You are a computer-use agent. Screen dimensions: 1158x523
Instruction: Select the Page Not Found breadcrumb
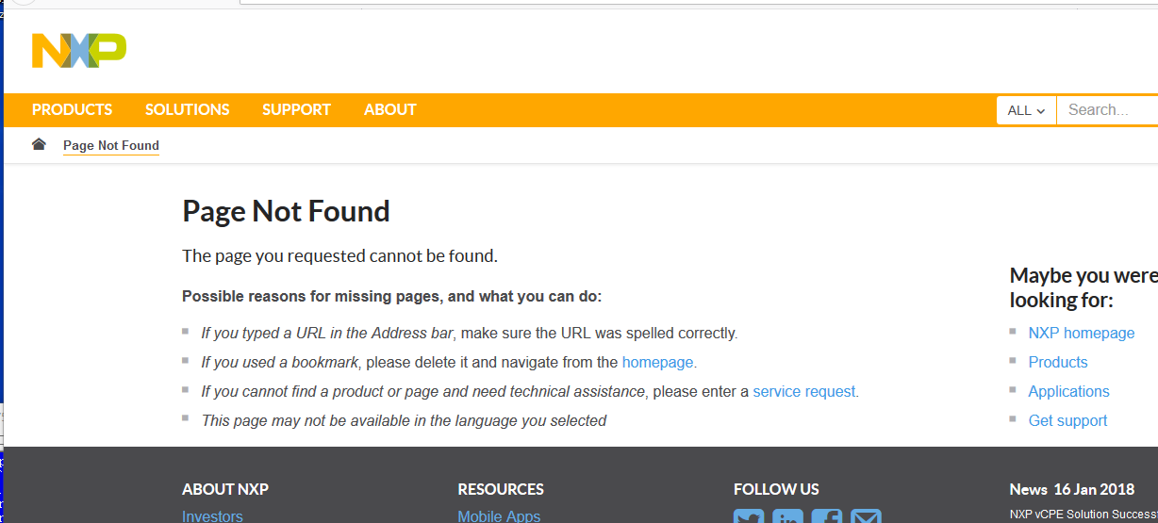[x=111, y=146]
